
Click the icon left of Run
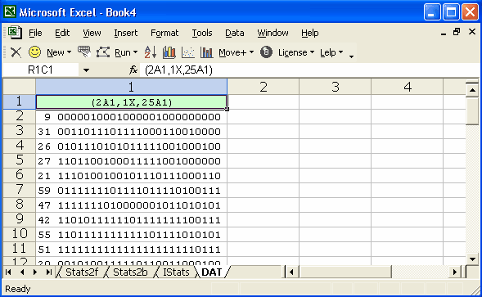pyautogui.click(x=103, y=52)
